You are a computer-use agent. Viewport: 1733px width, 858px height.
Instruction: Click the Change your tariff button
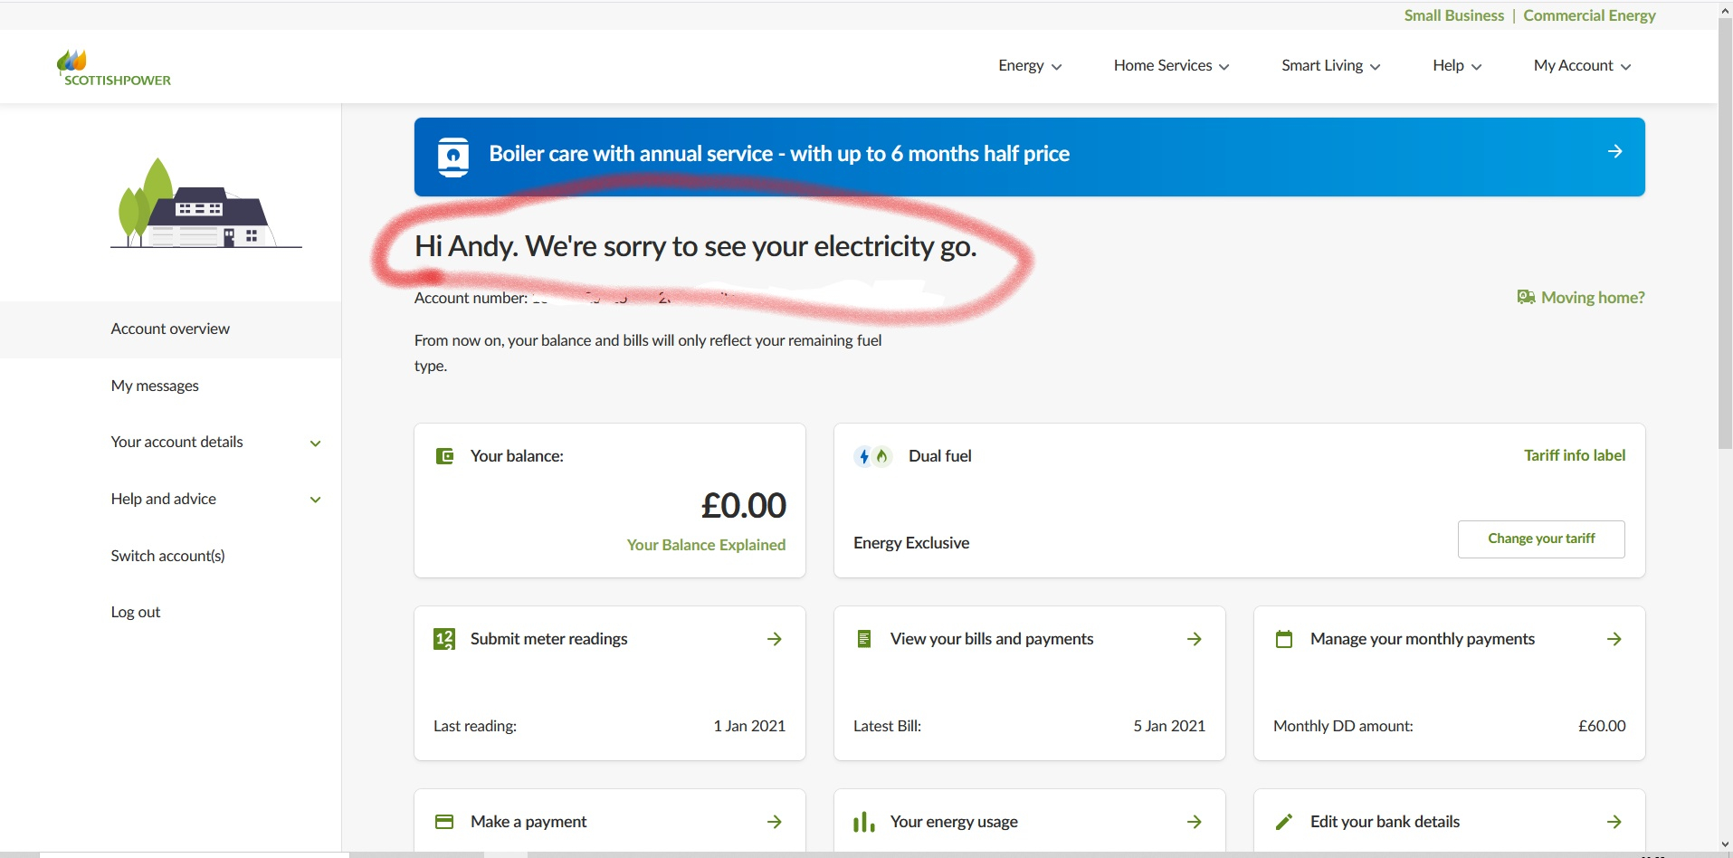1541,539
